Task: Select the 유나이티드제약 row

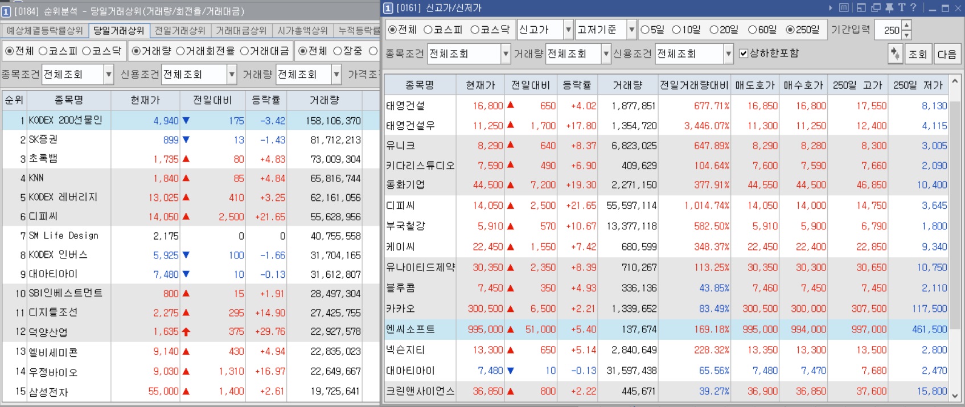Action: pyautogui.click(x=667, y=268)
